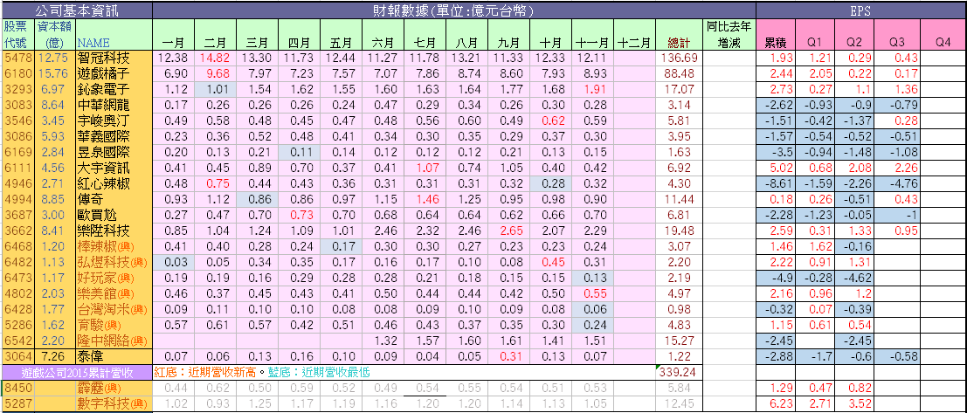The height and width of the screenshot is (413, 967).
Task: Click the 資本額(億) column header
Action: point(53,35)
